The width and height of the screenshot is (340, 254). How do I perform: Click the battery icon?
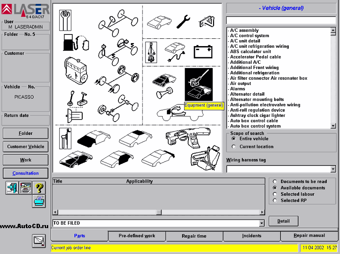(203, 51)
